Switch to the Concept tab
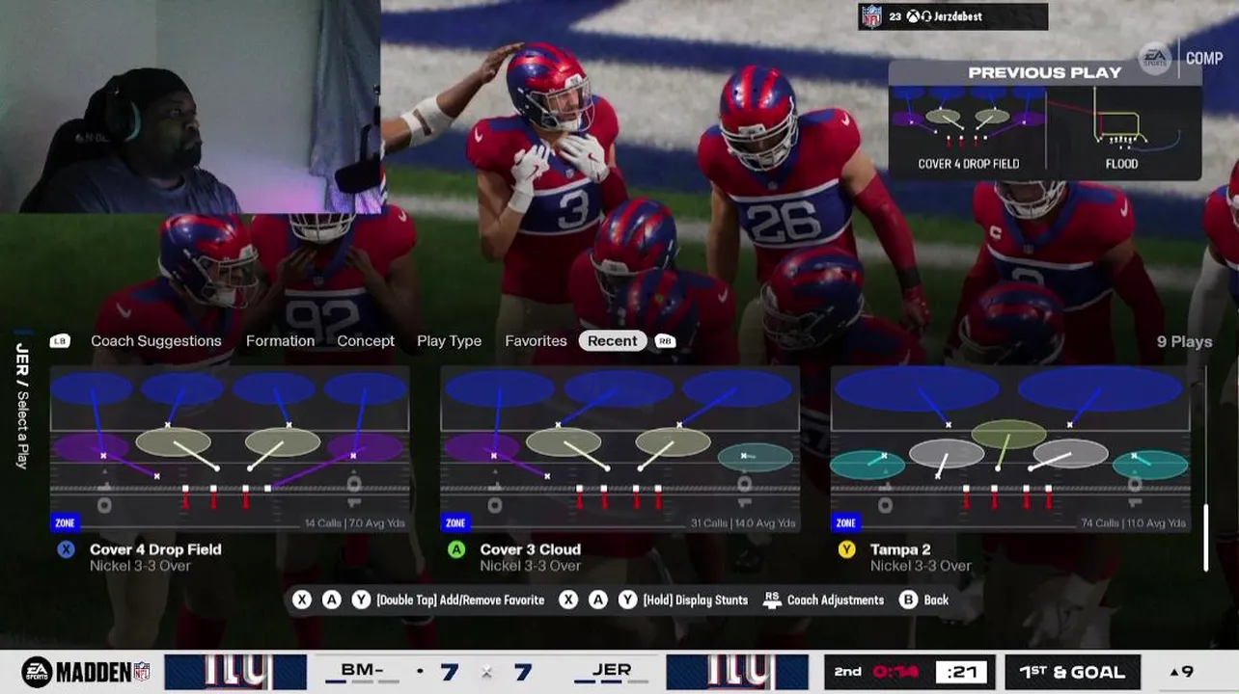1239x694 pixels. [x=366, y=341]
